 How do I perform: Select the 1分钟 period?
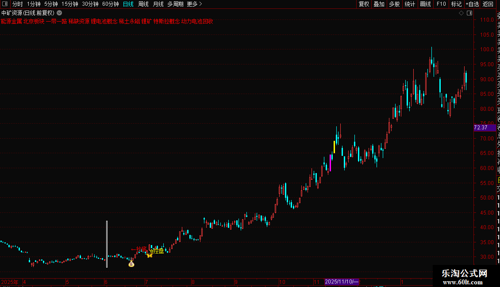pos(34,4)
